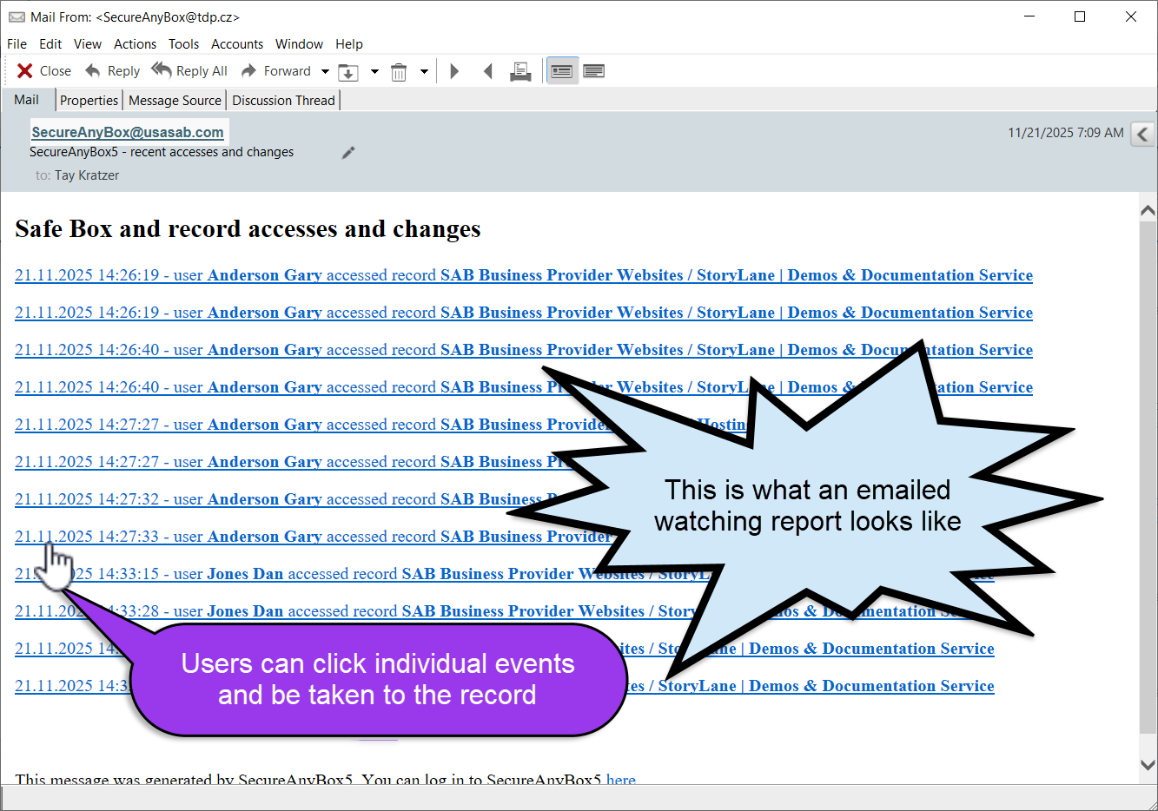1158x811 pixels.
Task: Click the sender address SecureAnyBox@usasab.com
Action: 128,132
